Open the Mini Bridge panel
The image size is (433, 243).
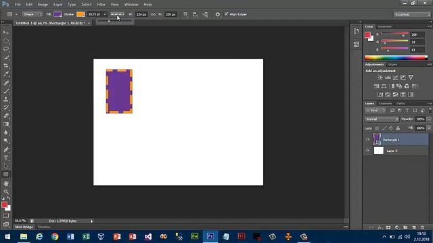click(24, 227)
